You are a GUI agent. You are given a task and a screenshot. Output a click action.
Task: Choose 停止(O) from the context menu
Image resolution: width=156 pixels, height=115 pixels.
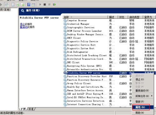143,79
